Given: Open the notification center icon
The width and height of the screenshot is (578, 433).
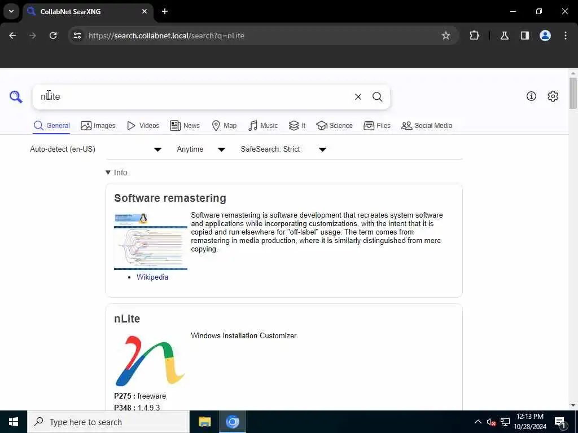Looking at the screenshot, I should pyautogui.click(x=560, y=422).
